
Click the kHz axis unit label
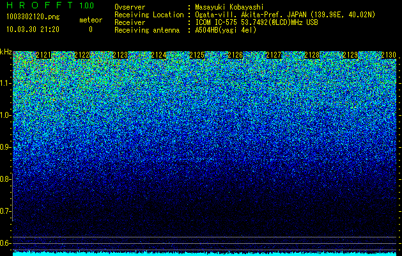tap(6, 52)
